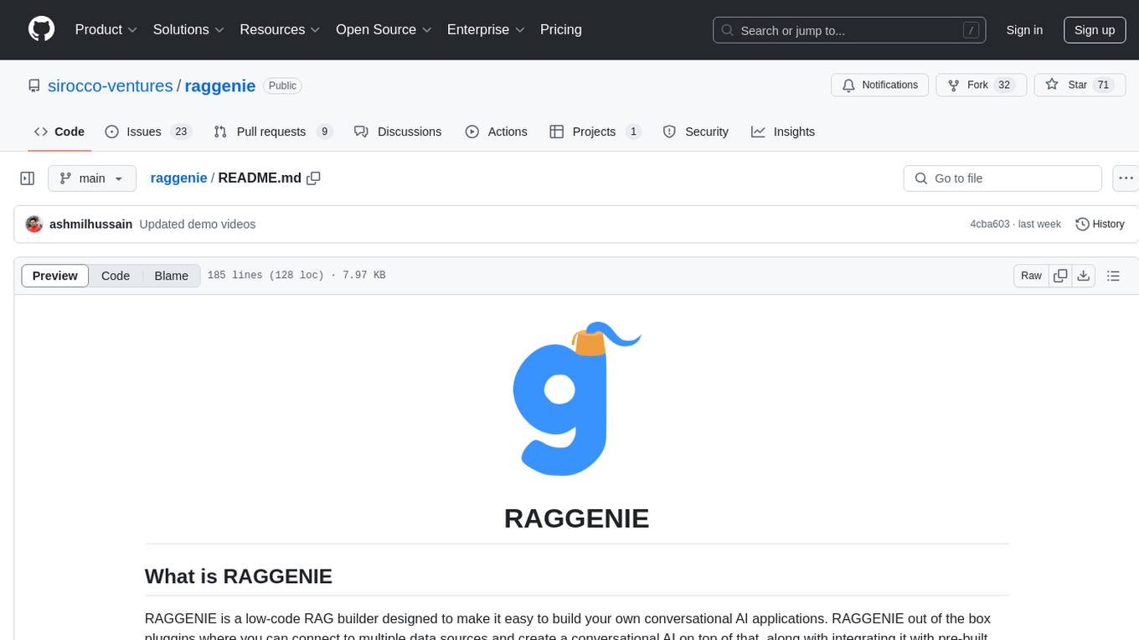Viewport: 1139px width, 640px height.
Task: Open the more file actions menu
Action: (1126, 178)
